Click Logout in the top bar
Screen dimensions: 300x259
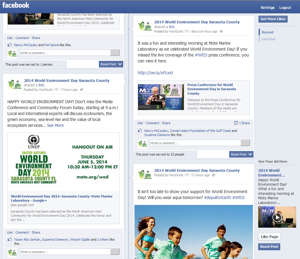click(285, 8)
